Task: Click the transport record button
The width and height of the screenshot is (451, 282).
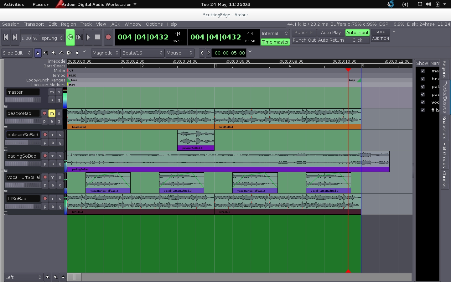Action: click(108, 37)
